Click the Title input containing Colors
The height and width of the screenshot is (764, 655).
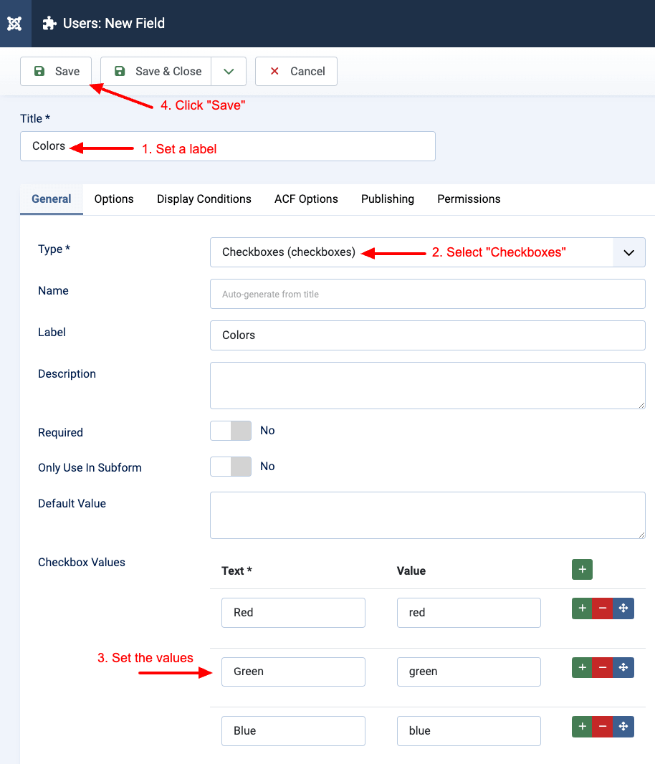tap(228, 146)
